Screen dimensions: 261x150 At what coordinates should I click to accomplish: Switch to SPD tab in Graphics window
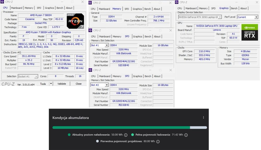click(213, 8)
